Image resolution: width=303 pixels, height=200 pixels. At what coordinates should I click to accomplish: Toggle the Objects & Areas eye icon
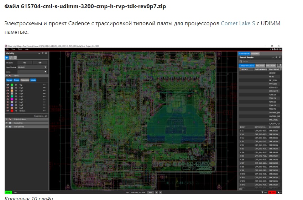[10, 119]
